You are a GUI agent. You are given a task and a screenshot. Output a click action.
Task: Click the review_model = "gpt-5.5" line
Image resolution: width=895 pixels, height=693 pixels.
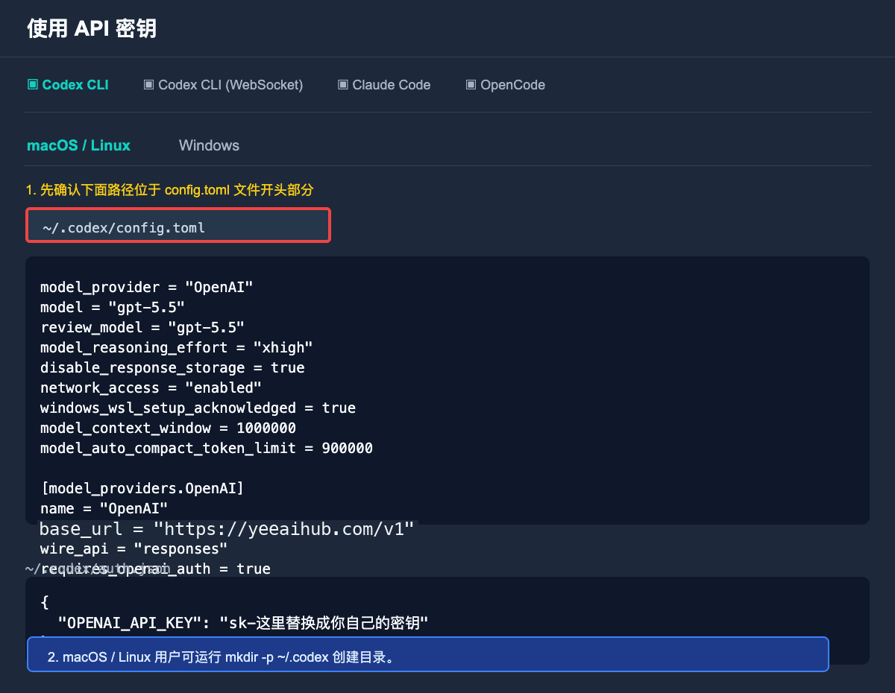coord(142,328)
